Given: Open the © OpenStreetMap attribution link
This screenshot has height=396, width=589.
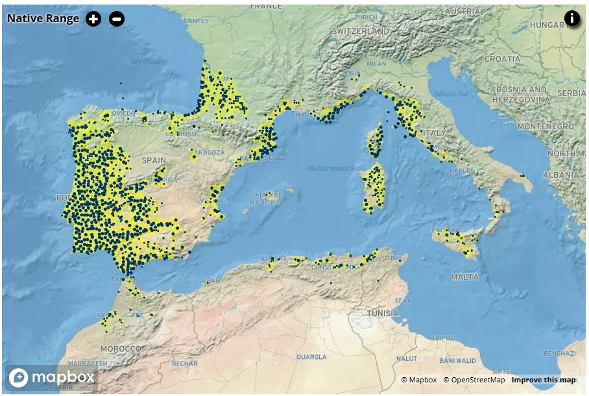Looking at the screenshot, I should [474, 380].
